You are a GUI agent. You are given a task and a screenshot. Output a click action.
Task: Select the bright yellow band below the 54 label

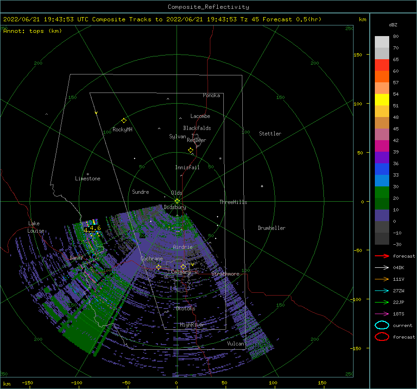(x=382, y=100)
